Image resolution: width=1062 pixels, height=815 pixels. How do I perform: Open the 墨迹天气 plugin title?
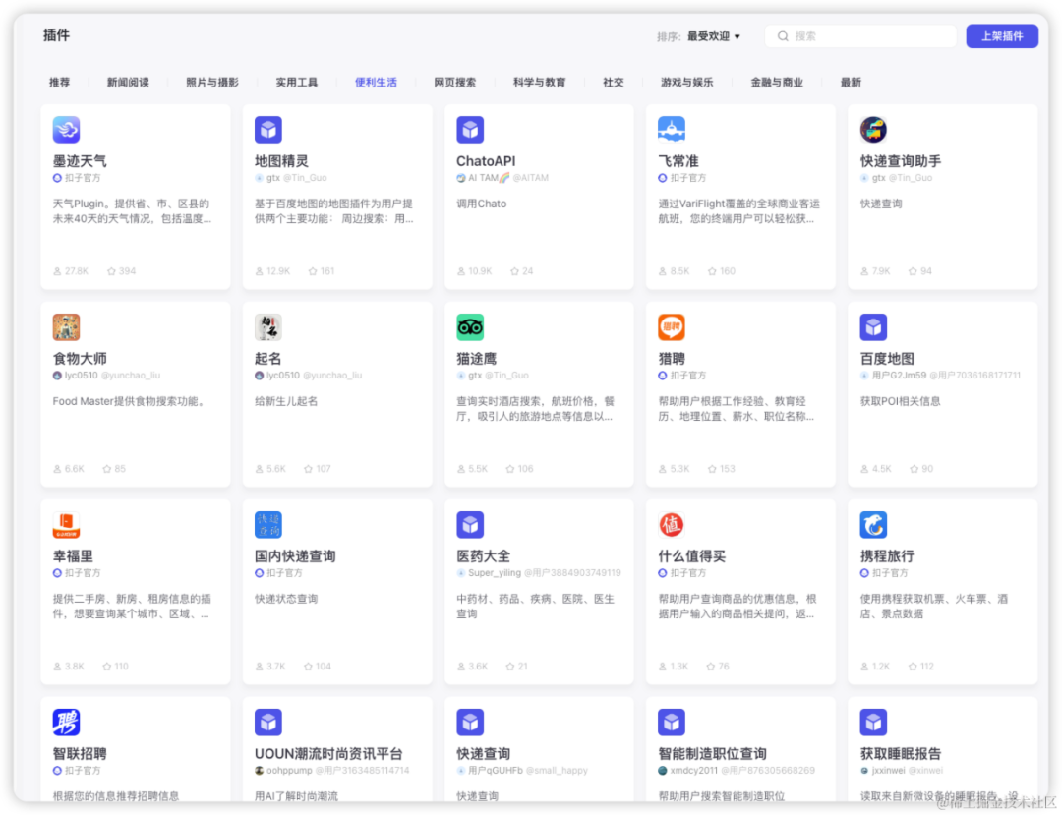(x=80, y=161)
